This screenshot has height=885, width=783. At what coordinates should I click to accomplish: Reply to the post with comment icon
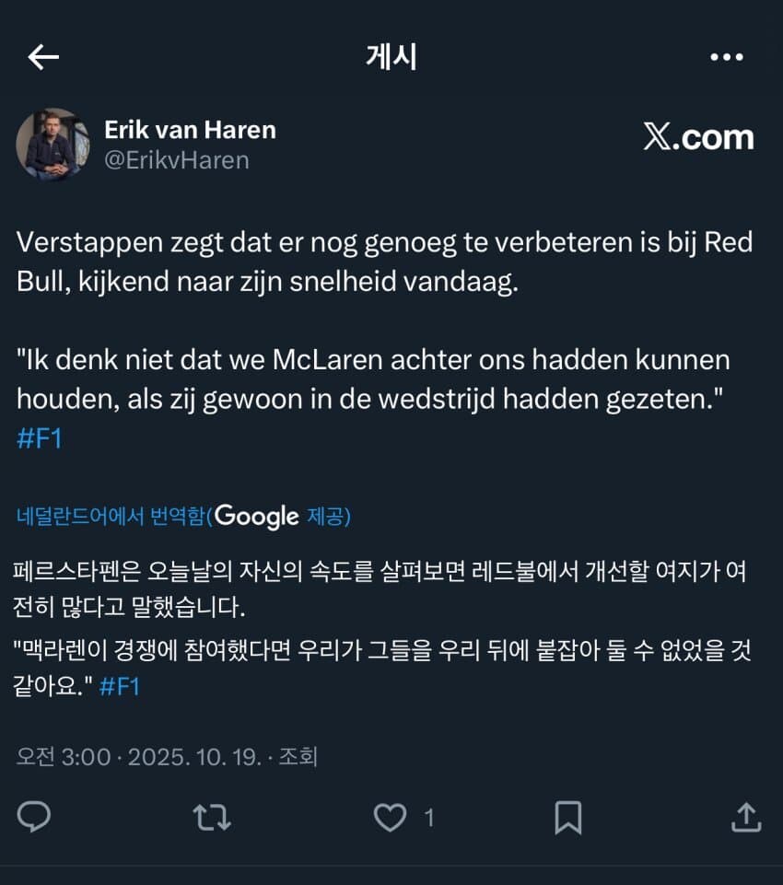tap(34, 817)
